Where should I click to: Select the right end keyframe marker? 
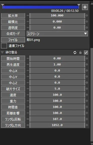click(79, 5)
